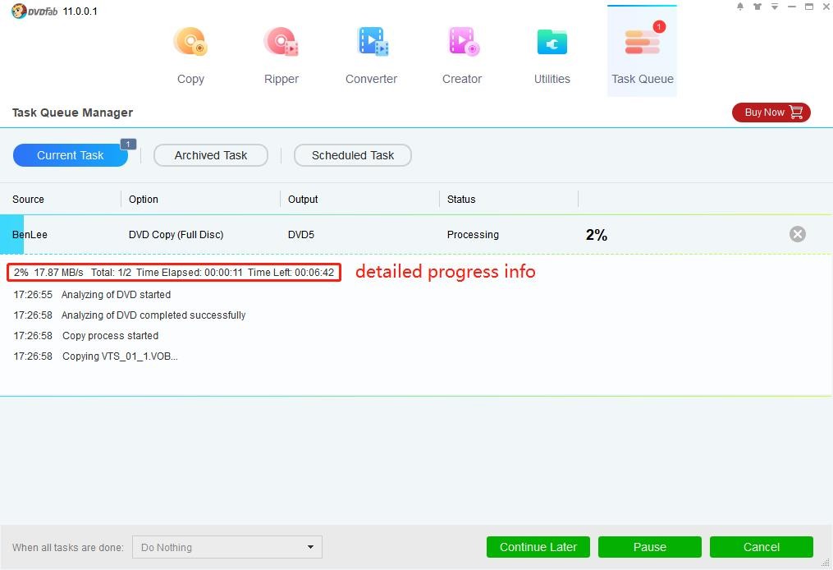Switch to the Archived Task tab

pyautogui.click(x=211, y=155)
